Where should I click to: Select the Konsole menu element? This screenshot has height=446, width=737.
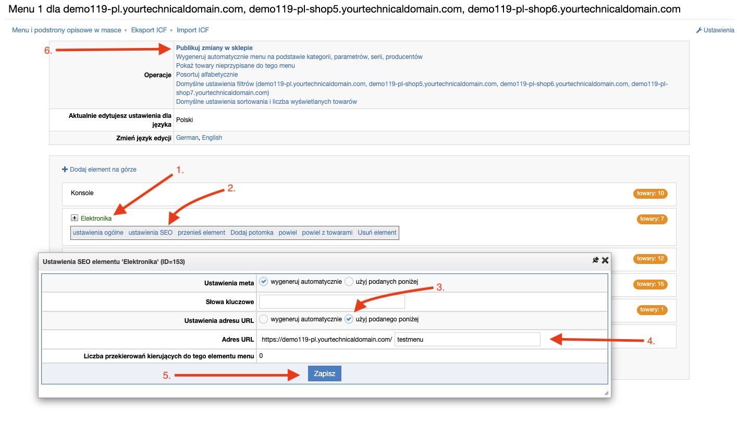[x=82, y=193]
